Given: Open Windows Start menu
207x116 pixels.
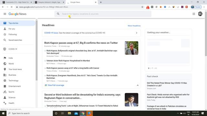Looking at the screenshot, I should click(3, 113).
